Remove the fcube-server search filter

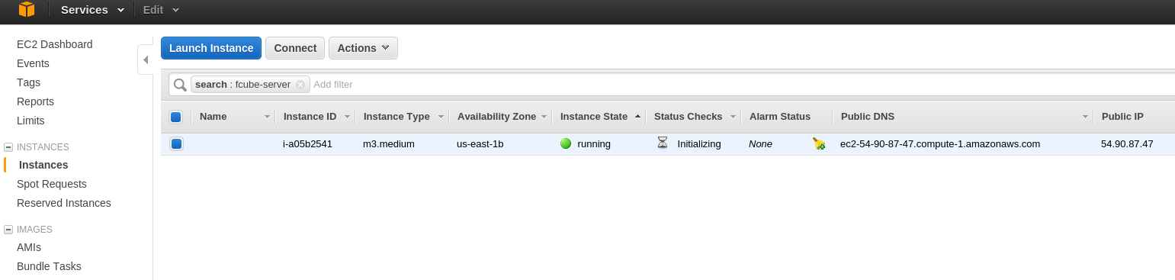[x=300, y=85]
